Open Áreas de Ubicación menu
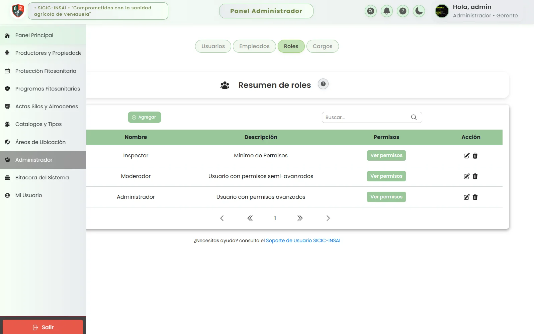This screenshot has height=334, width=534. 43,142
